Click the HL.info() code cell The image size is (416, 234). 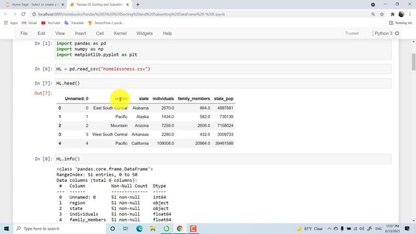(223, 159)
